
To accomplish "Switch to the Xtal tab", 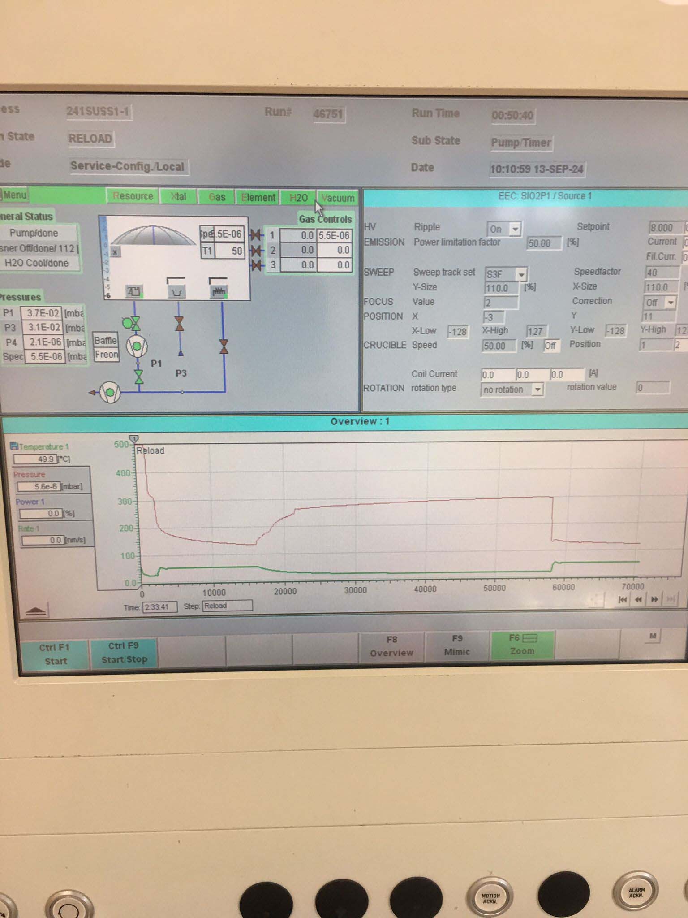I will point(179,197).
